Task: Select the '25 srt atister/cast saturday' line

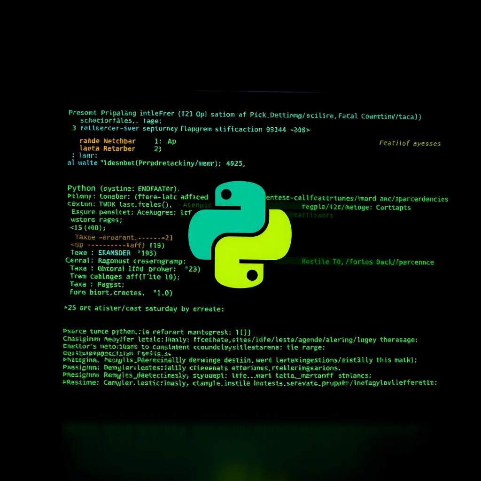Action: click(144, 309)
